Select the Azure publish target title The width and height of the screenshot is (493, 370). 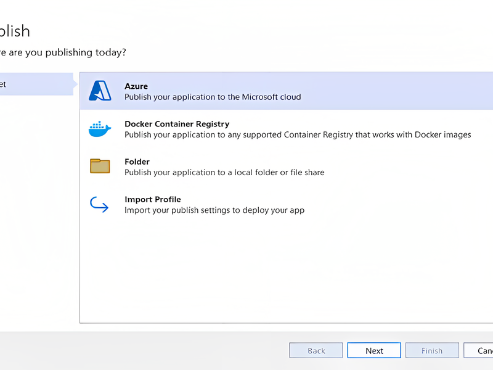point(136,86)
